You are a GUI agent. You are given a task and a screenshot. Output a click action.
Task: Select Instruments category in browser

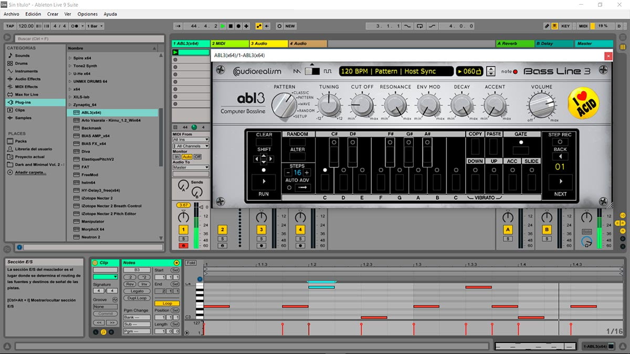coord(26,71)
